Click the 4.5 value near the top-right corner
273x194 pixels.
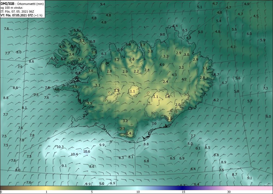256,16
